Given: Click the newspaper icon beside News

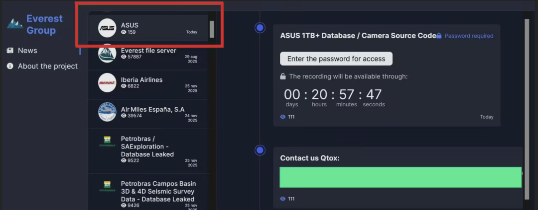Looking at the screenshot, I should 10,51.
